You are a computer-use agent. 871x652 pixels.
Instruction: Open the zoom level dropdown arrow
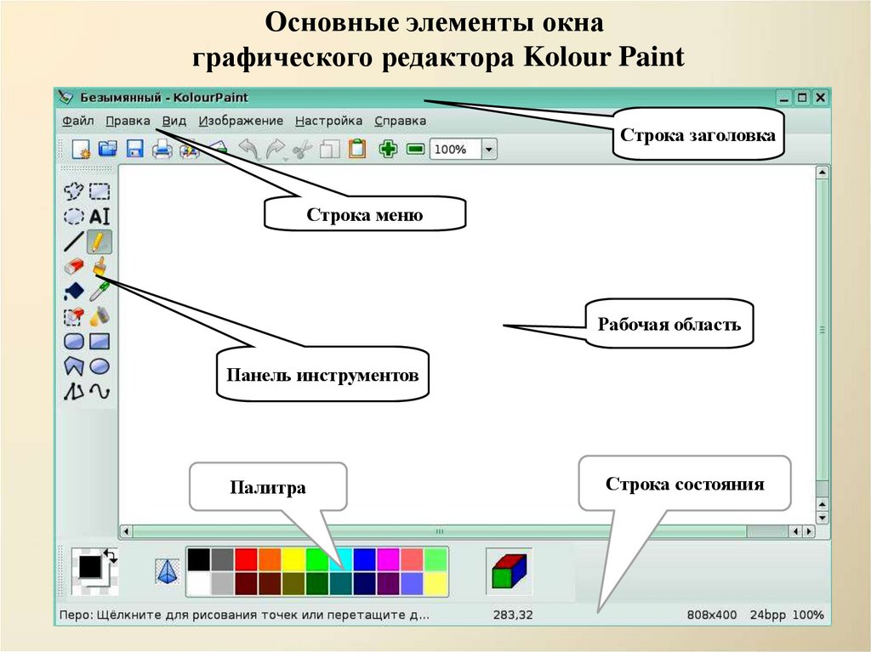489,150
